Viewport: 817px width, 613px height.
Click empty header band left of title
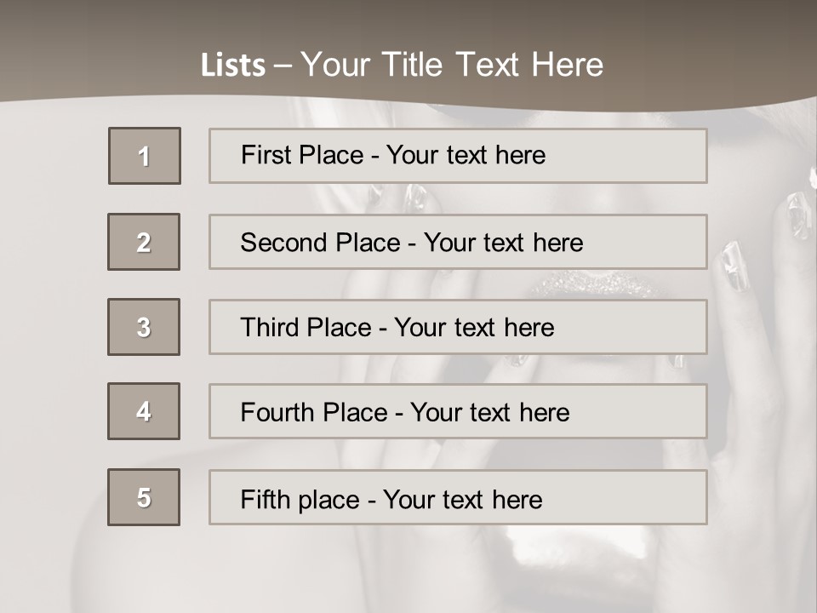pyautogui.click(x=85, y=51)
